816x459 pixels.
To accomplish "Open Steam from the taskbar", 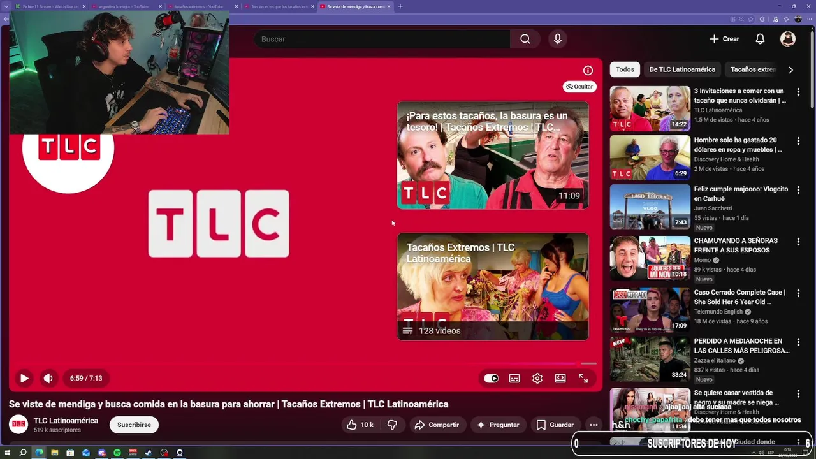I will pos(149,453).
